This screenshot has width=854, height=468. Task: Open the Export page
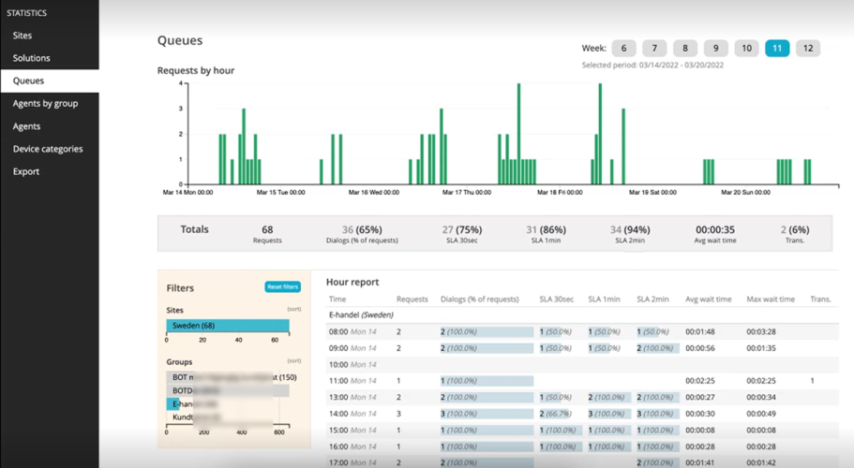click(x=26, y=172)
